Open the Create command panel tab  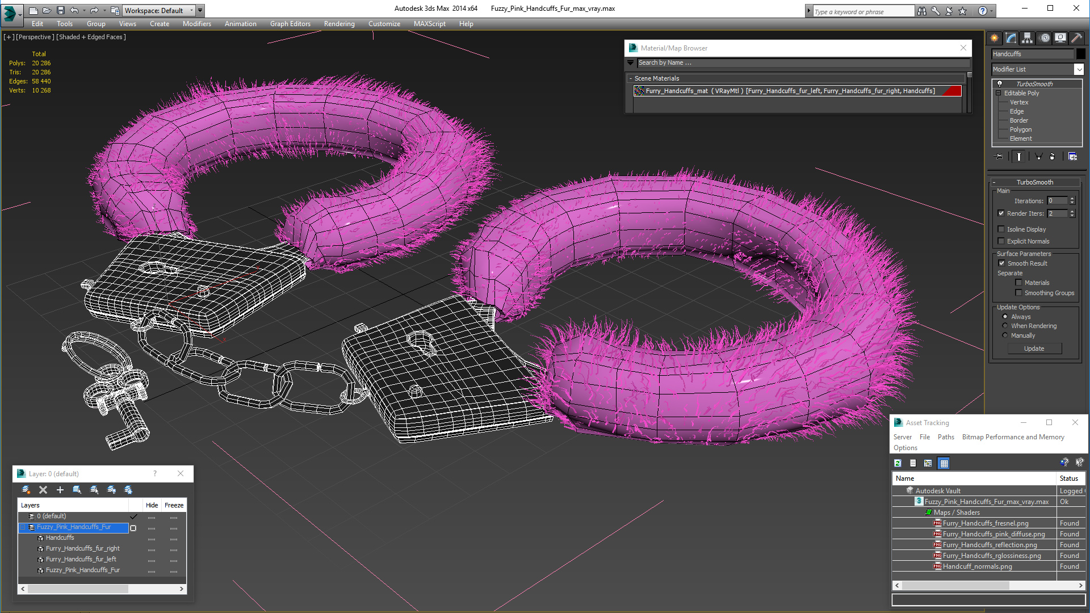[995, 38]
